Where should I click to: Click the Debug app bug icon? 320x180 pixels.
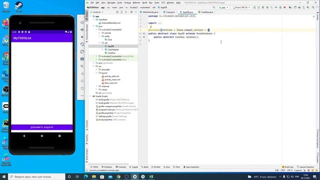[267, 7]
